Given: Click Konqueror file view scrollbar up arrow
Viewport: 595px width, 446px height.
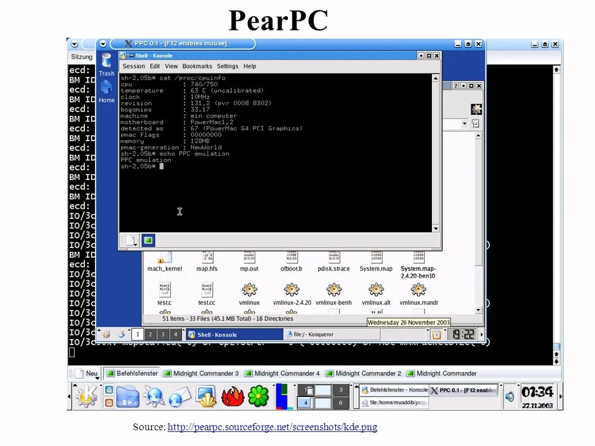Looking at the screenshot, I should click(479, 136).
